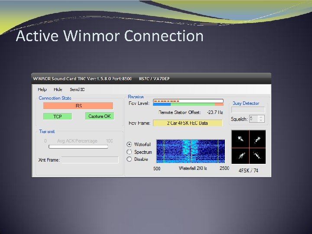Click the IRS connection state indicator

(x=78, y=106)
